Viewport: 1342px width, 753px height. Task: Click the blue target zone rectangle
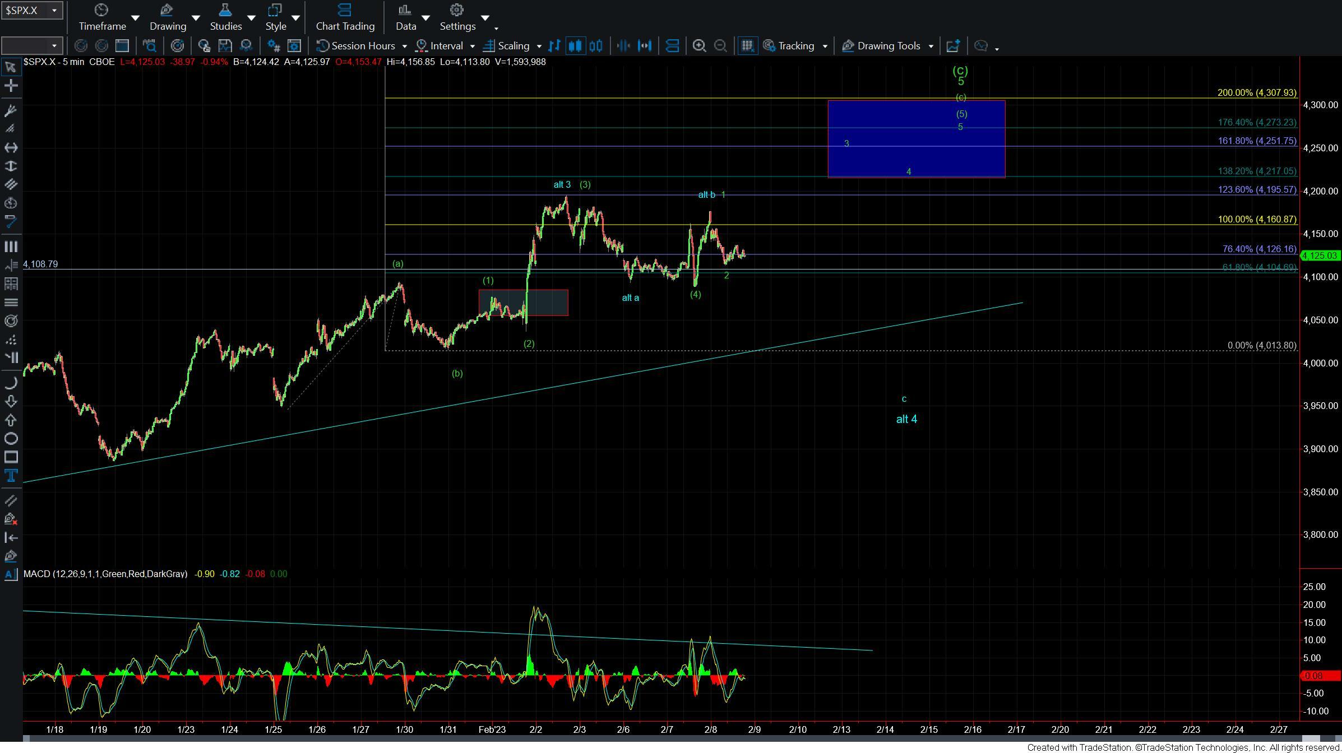[x=916, y=139]
